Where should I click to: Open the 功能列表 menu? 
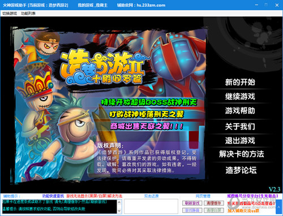[x=28, y=14]
